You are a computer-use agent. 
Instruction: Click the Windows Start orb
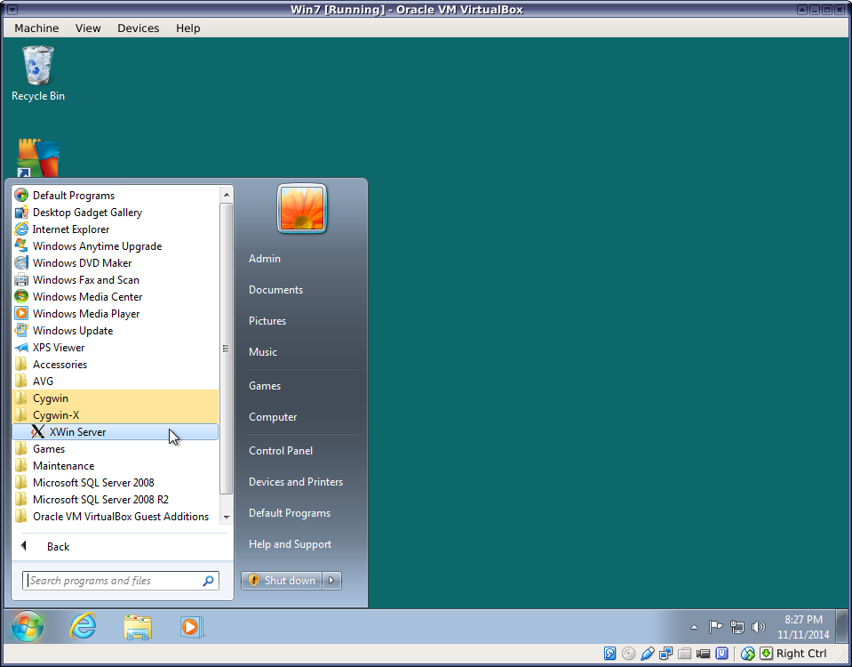point(28,627)
